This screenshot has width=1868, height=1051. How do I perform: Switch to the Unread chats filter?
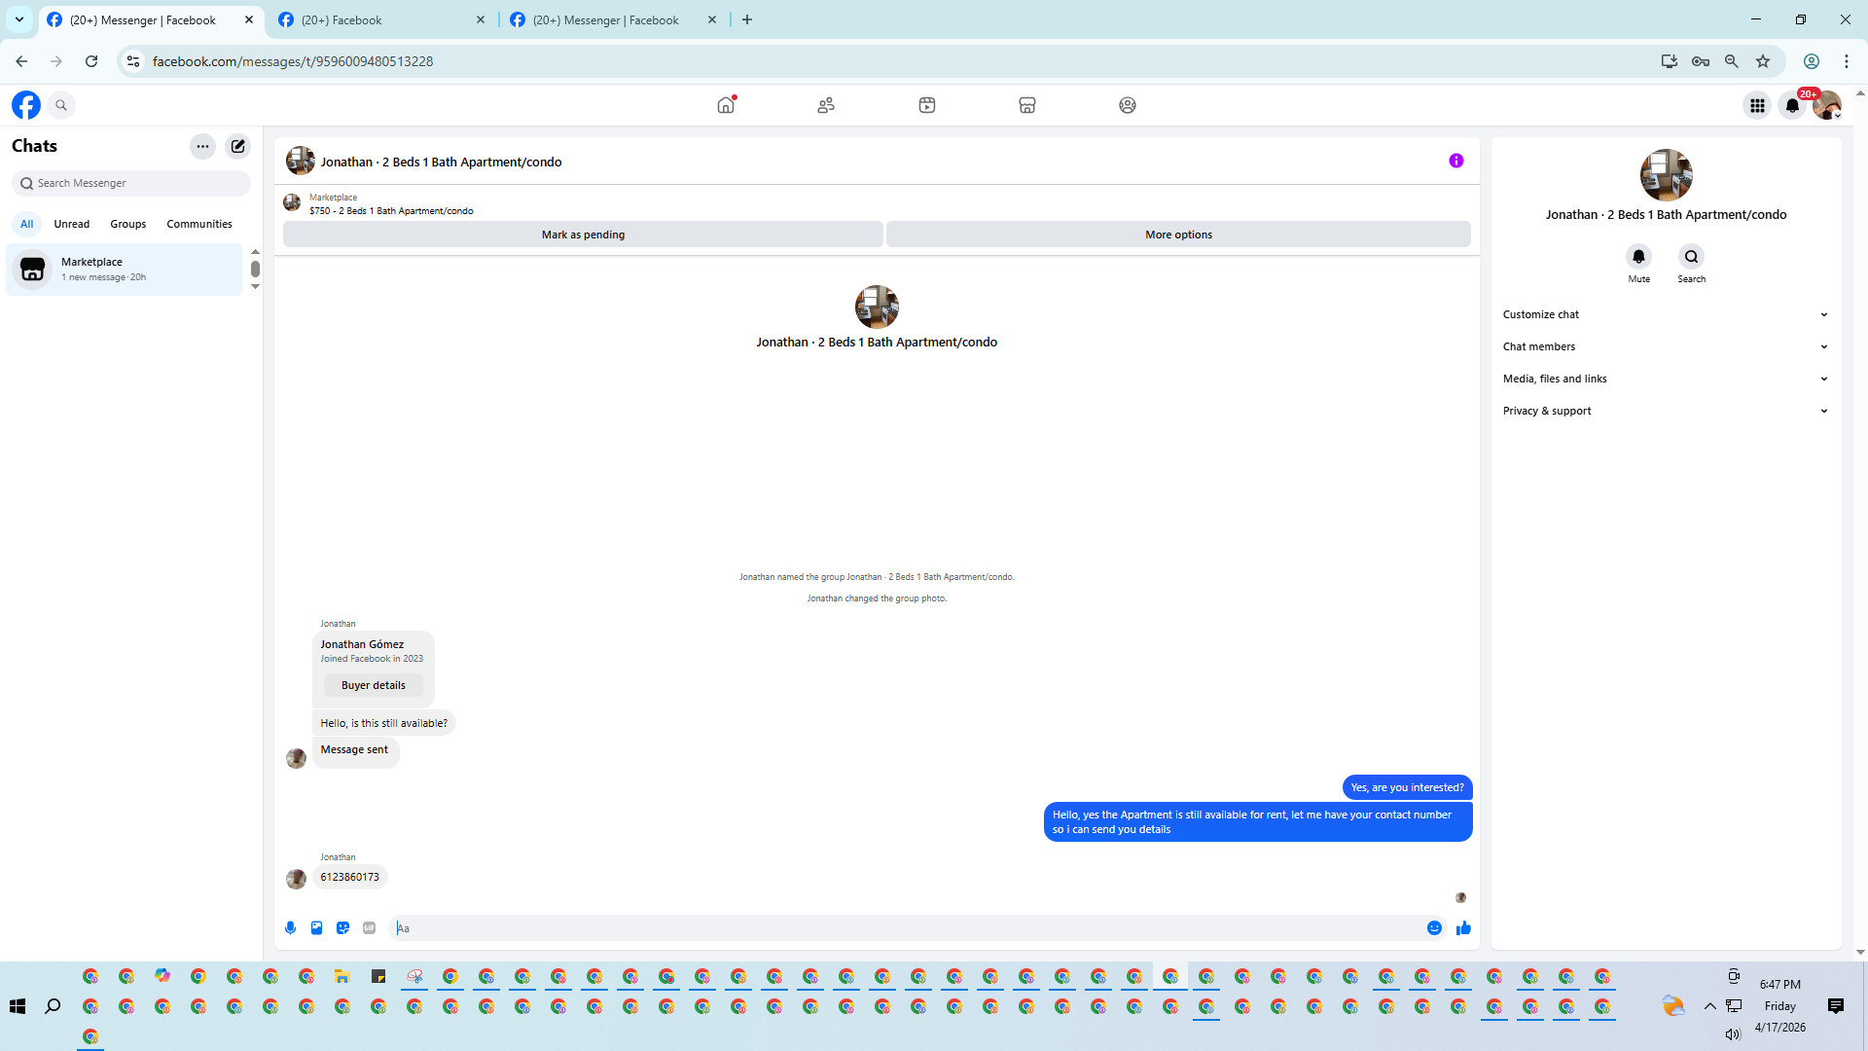71,224
